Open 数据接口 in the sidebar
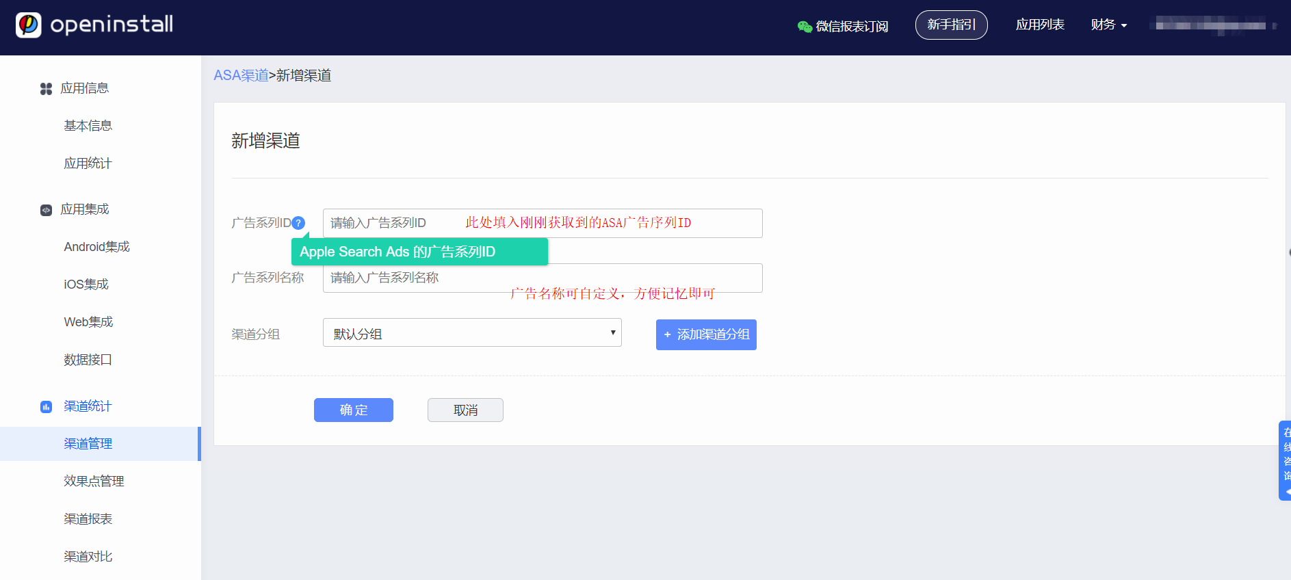1291x580 pixels. coord(88,360)
